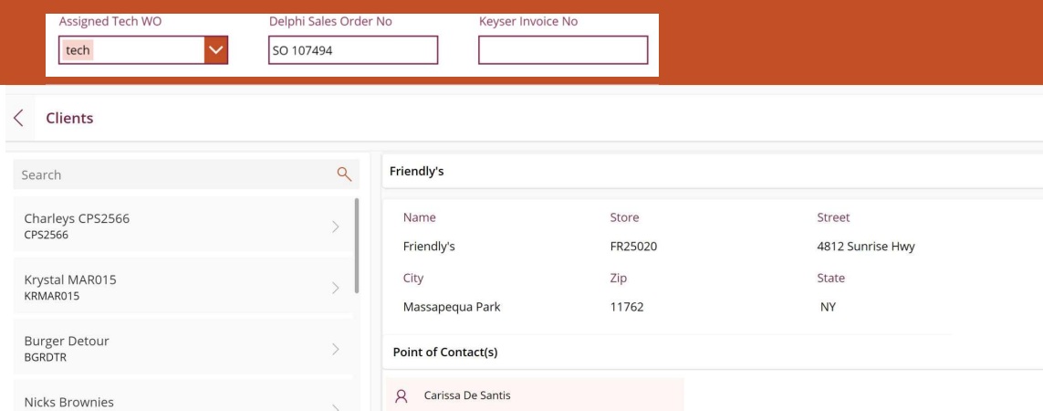Image resolution: width=1043 pixels, height=411 pixels.
Task: Choose Burger Detour from the client list
Action: point(67,341)
